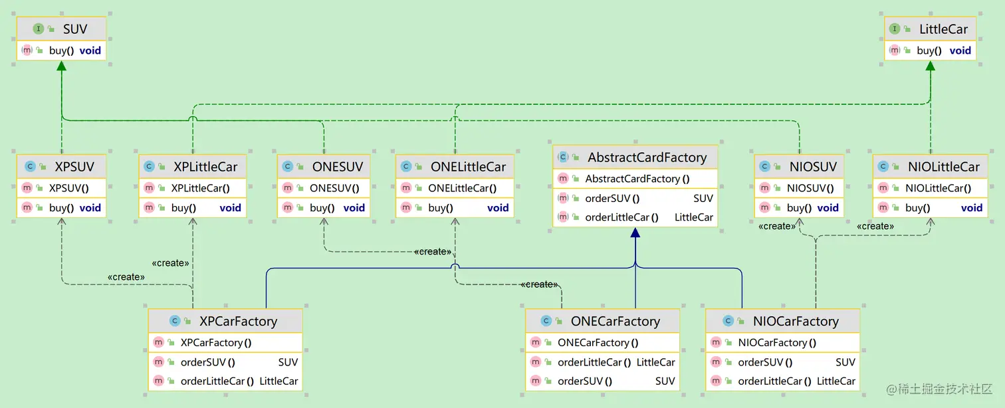Image resolution: width=1005 pixels, height=408 pixels.
Task: Click the class icon beside ONESUV title
Action: point(288,167)
